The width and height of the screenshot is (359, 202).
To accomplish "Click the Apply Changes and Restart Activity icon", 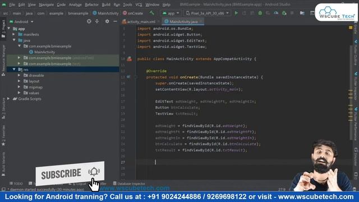I will pos(244,13).
